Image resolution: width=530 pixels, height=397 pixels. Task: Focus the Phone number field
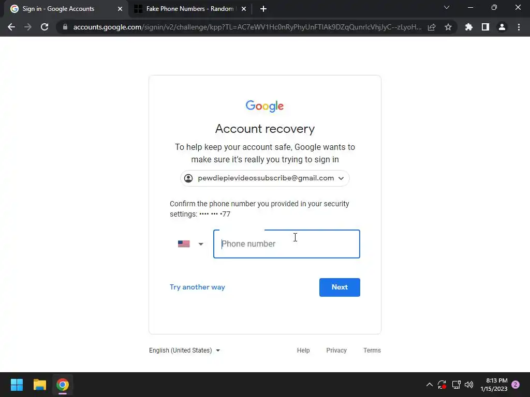(x=287, y=244)
